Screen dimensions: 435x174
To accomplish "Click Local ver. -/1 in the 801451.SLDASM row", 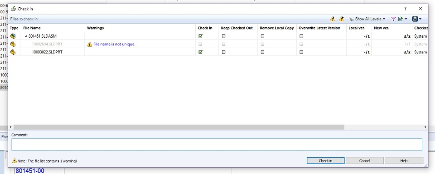I will [x=367, y=36].
